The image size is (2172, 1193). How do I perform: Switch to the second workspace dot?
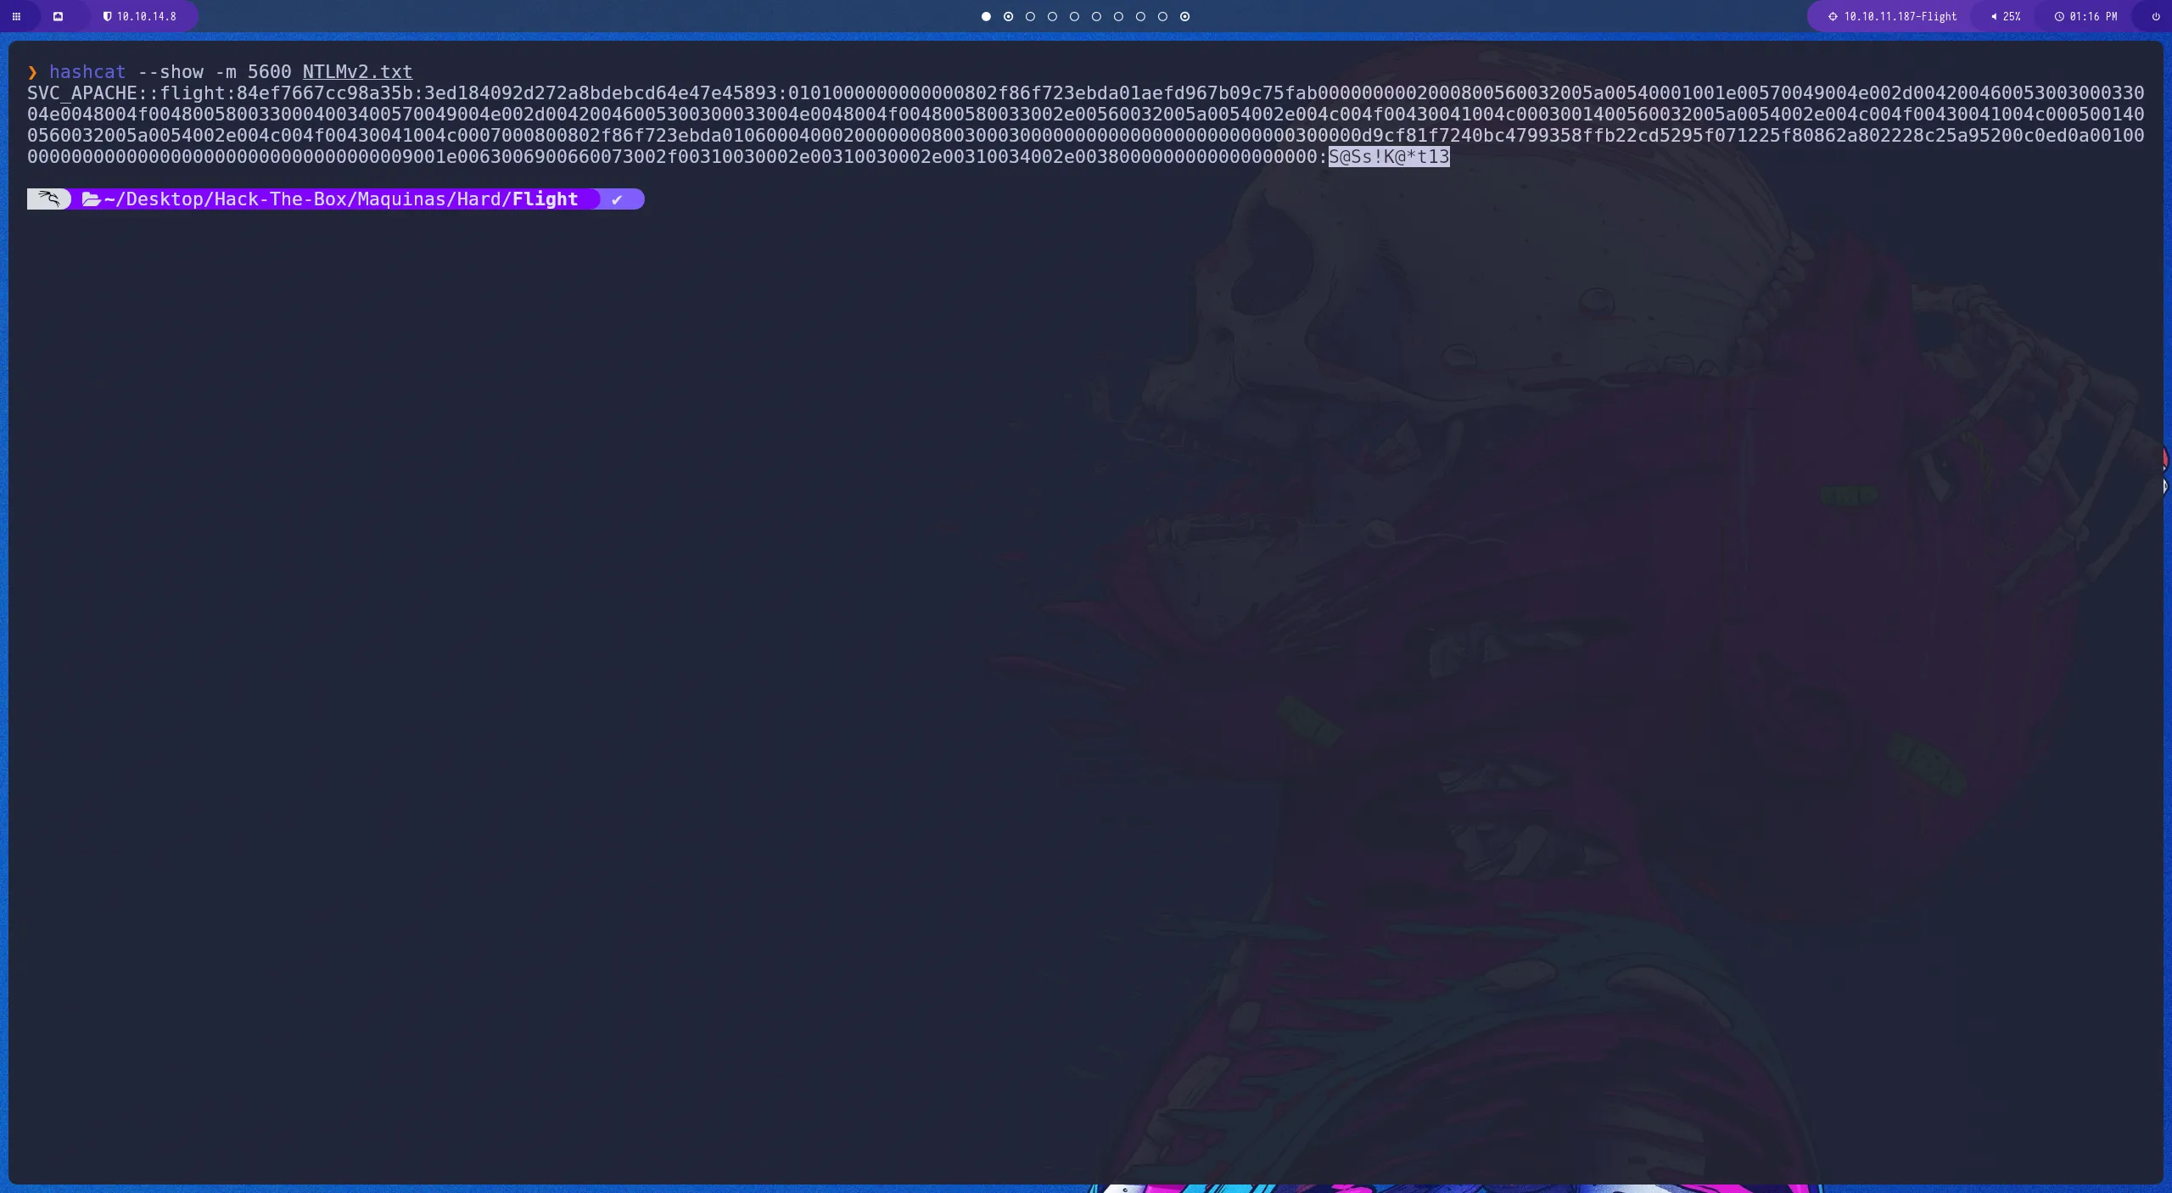point(1008,16)
